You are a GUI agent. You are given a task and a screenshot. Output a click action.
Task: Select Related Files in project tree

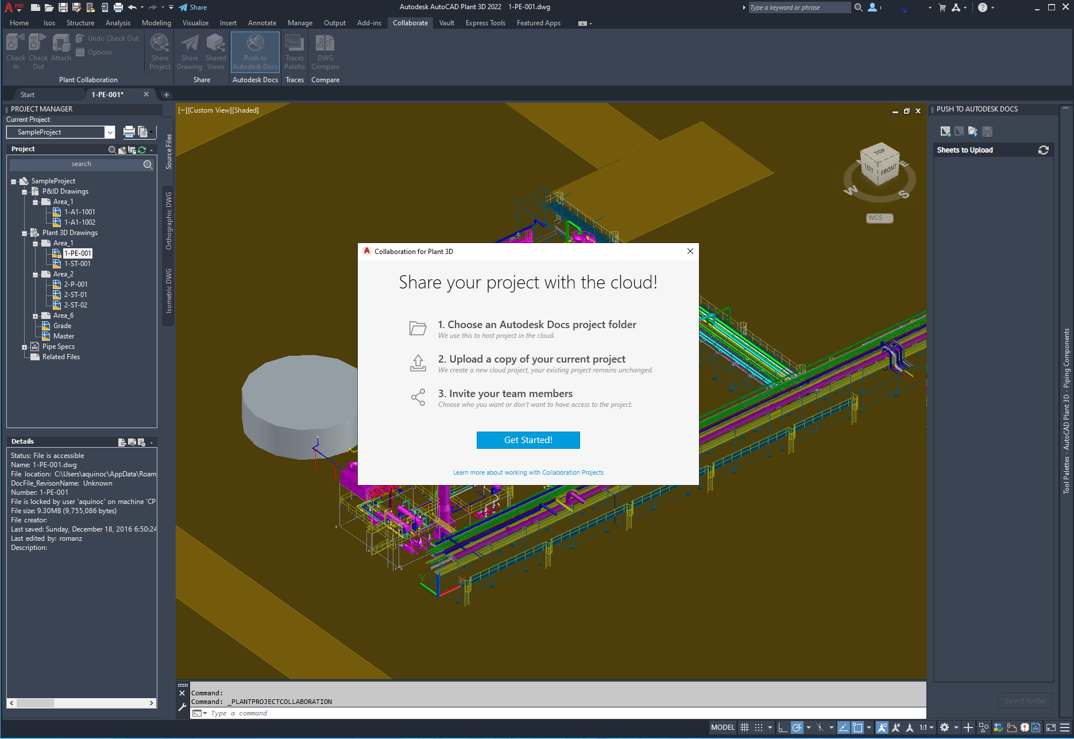click(61, 357)
